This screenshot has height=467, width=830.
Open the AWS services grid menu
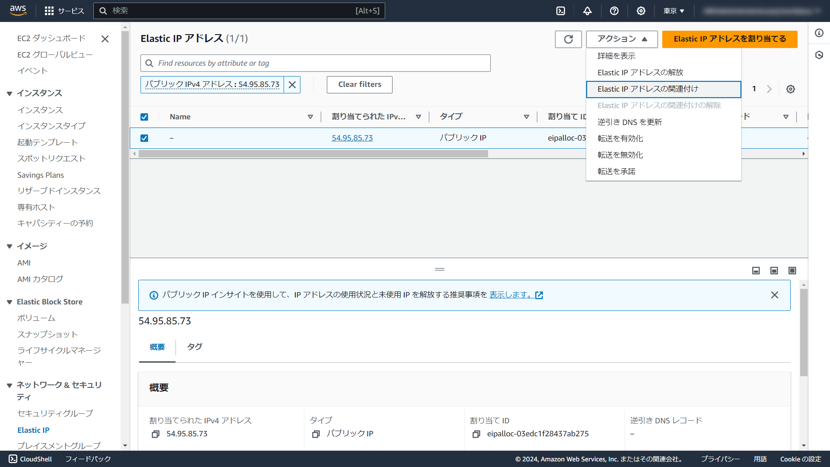click(x=49, y=11)
